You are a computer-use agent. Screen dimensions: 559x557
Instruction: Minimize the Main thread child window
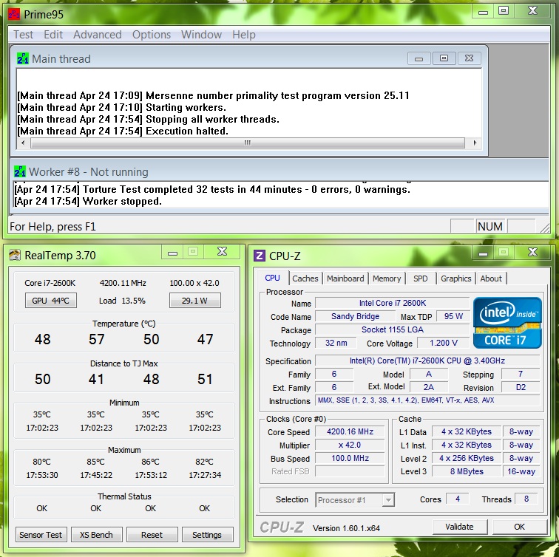[x=419, y=58]
